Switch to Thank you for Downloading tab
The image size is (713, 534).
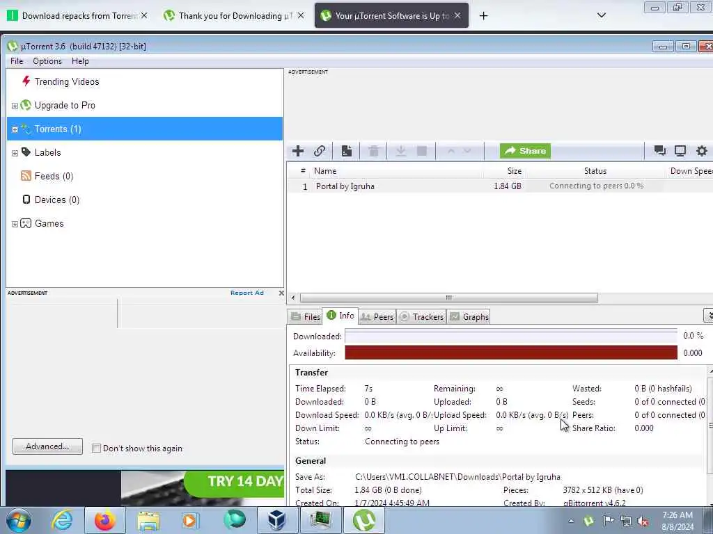click(235, 16)
